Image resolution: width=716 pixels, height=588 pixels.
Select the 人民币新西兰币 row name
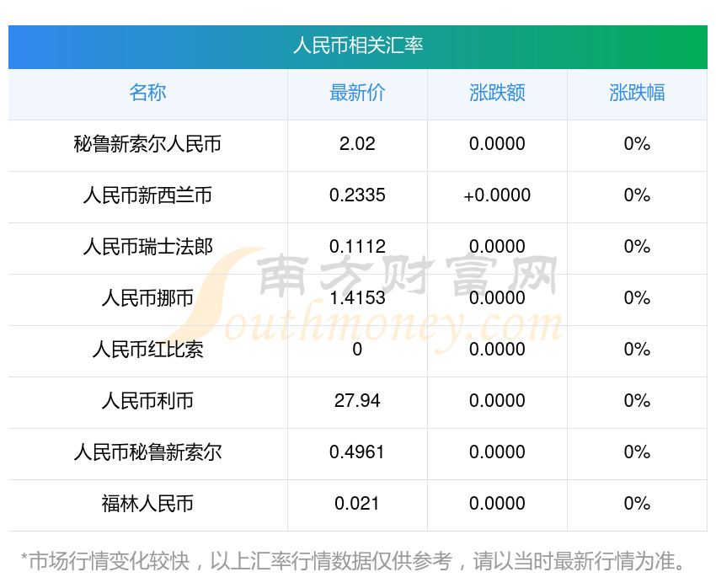pos(147,195)
